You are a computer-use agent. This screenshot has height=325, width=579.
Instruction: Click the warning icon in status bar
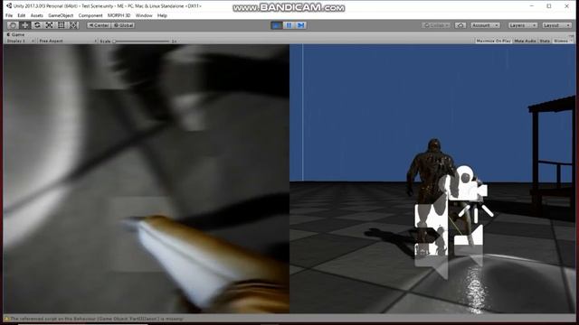click(x=6, y=319)
